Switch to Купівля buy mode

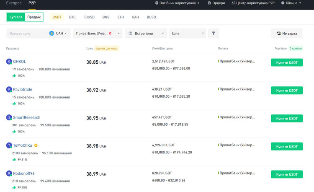pos(16,17)
